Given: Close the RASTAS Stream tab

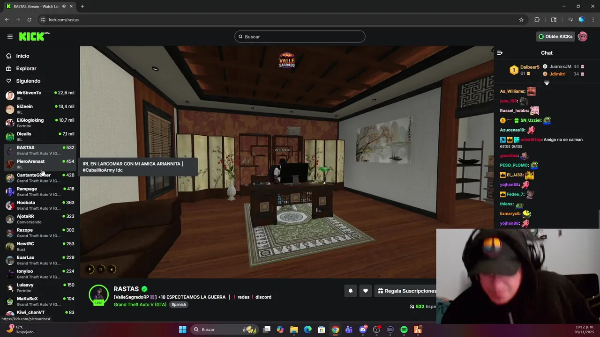Looking at the screenshot, I should click(x=72, y=6).
